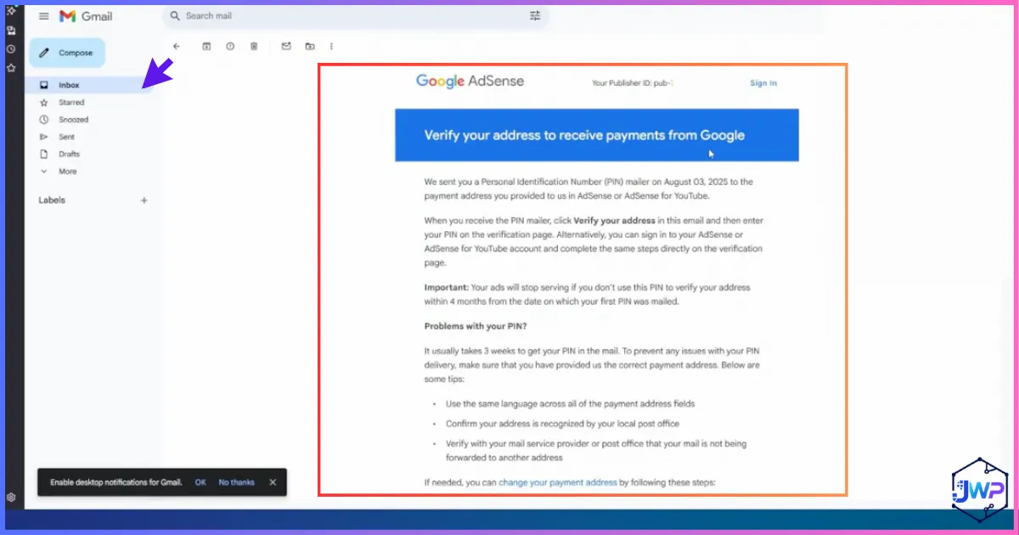
Task: Report spam using the exclamation icon
Action: [230, 46]
